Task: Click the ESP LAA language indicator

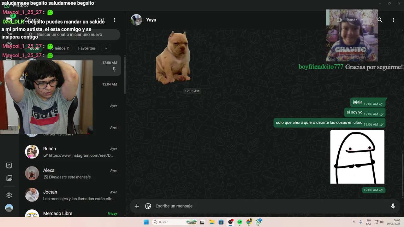Action: (x=369, y=222)
